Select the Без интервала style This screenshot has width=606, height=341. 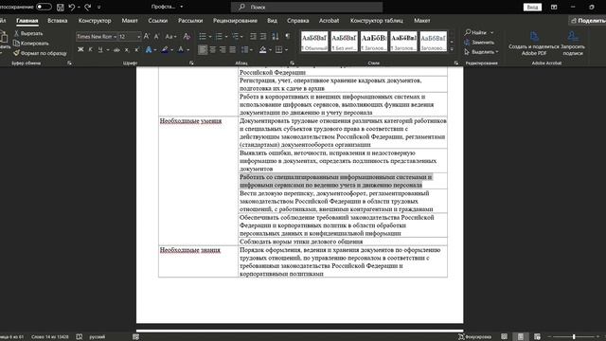click(344, 42)
